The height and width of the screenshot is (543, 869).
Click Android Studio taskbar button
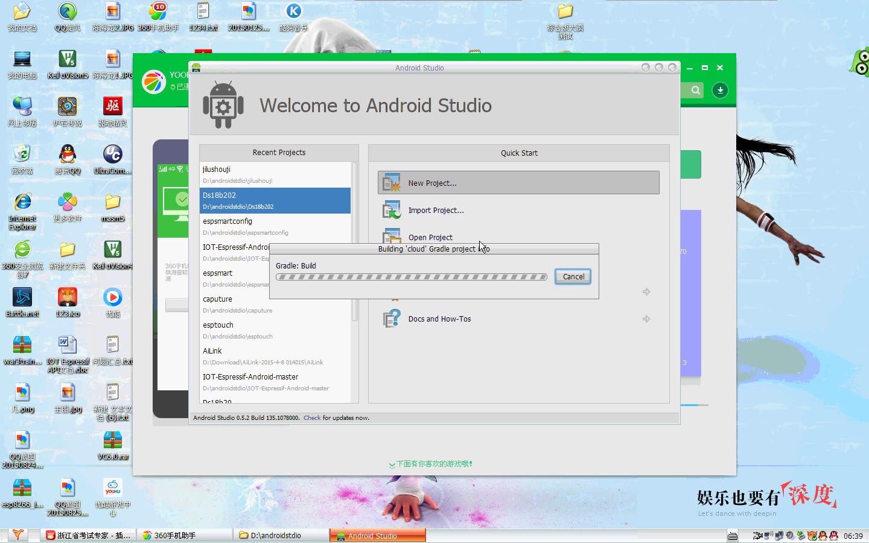[378, 535]
